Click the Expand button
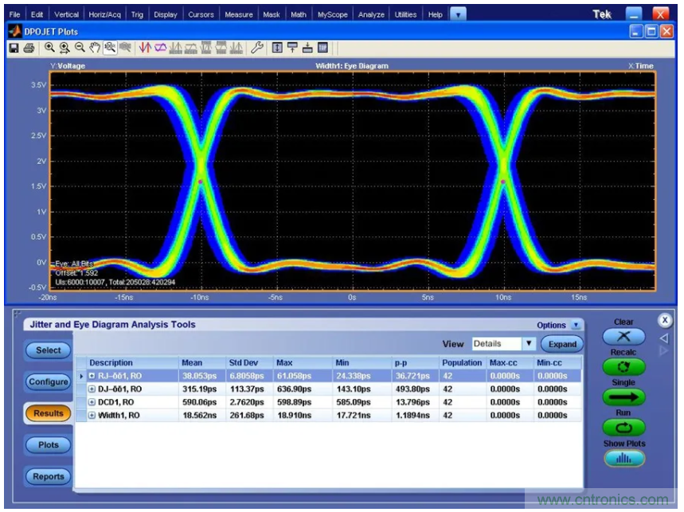Screen dimensions: 684x512 coord(561,344)
